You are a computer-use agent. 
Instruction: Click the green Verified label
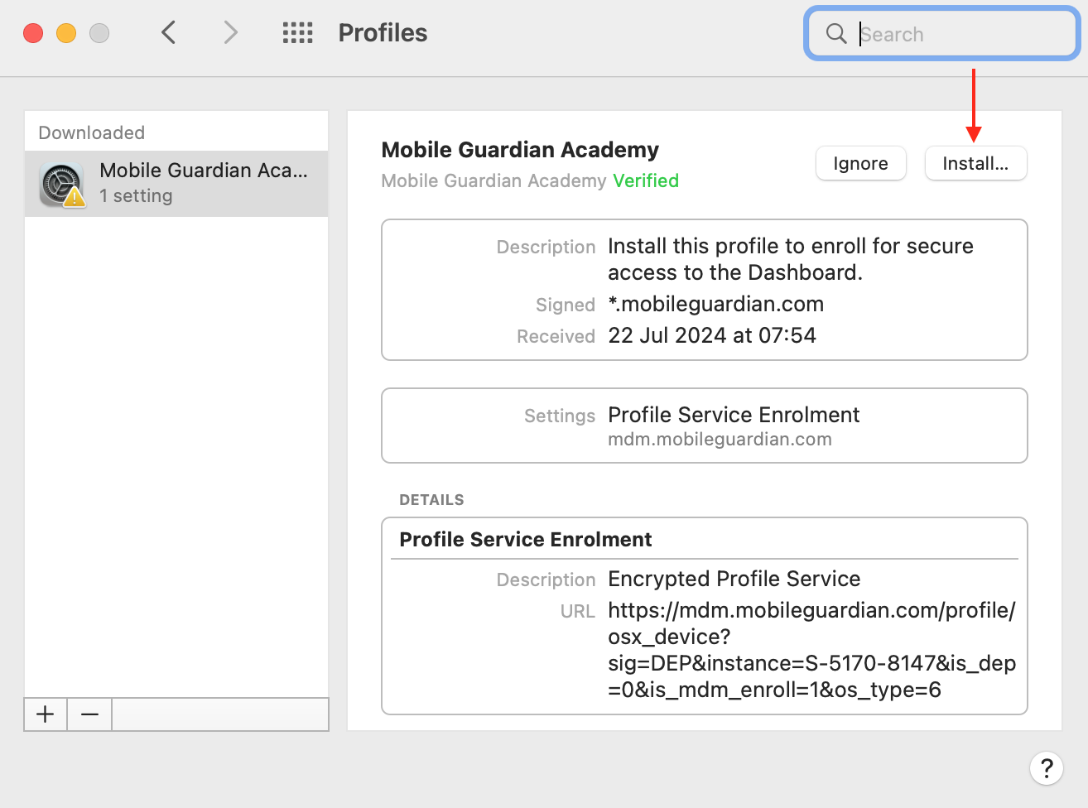coord(646,180)
